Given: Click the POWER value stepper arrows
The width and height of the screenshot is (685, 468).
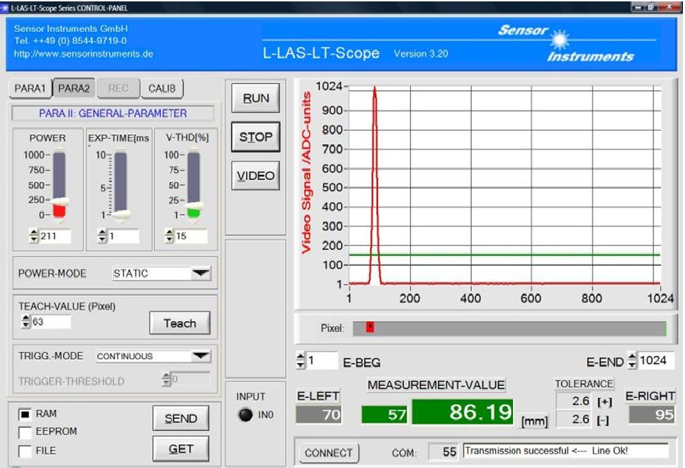Looking at the screenshot, I should tap(34, 236).
